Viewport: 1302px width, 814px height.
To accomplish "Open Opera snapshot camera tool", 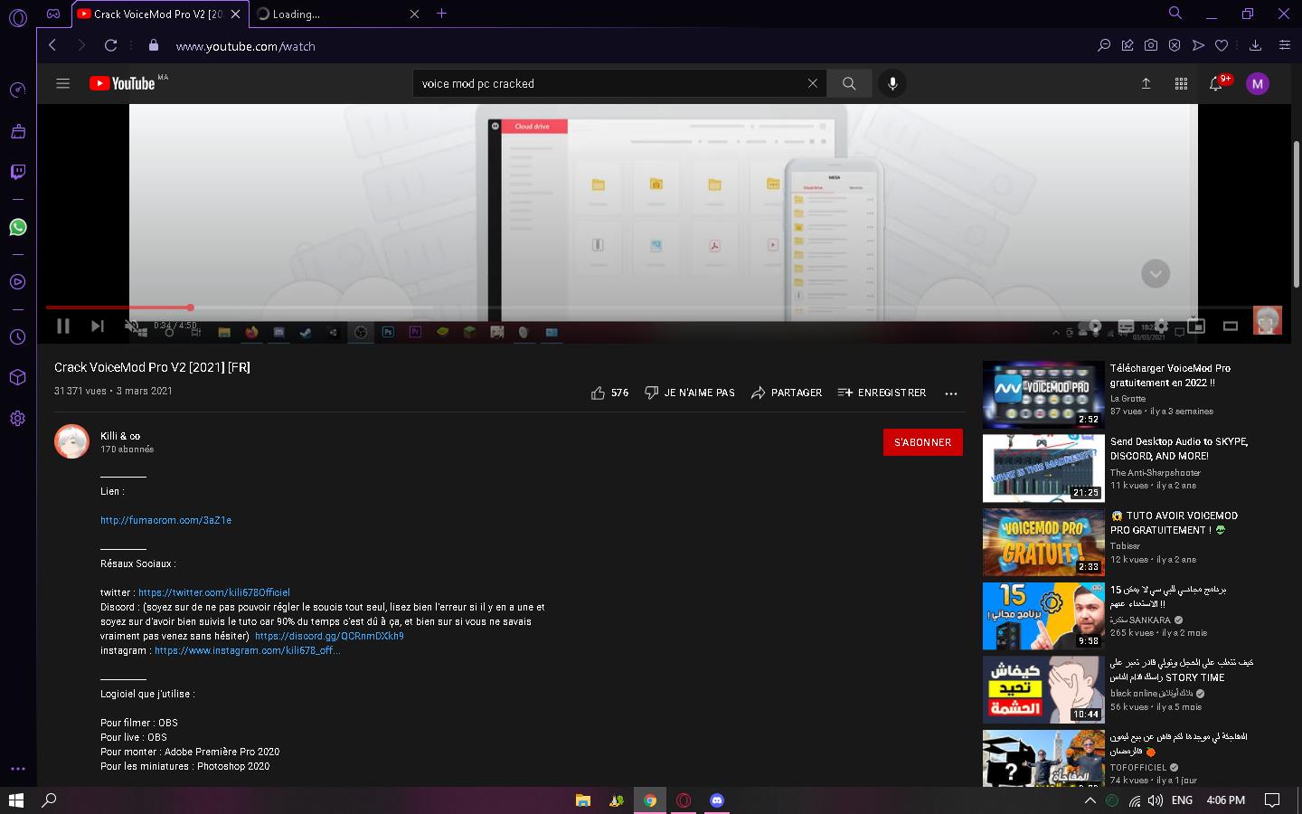I will pyautogui.click(x=1151, y=45).
